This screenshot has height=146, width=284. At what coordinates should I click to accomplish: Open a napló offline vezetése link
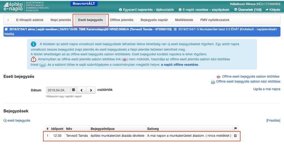[x=179, y=65]
